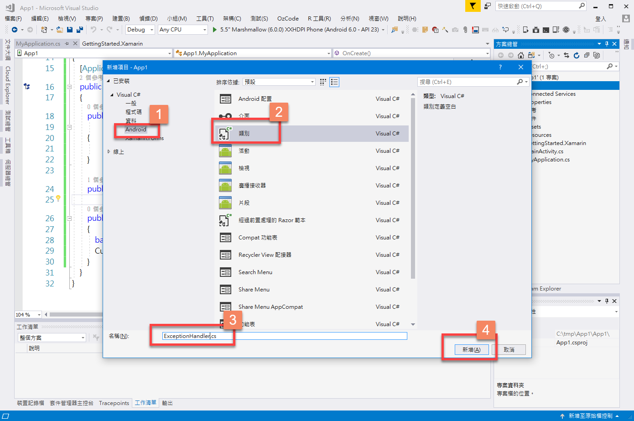
Task: Select 程式碼 category in template tree
Action: coord(134,112)
